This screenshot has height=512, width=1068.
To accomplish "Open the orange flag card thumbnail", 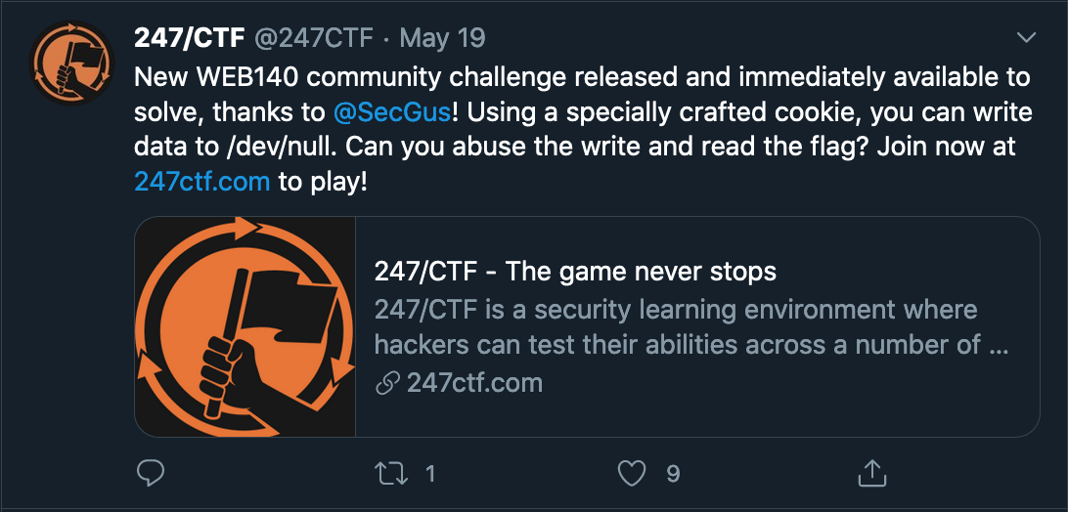I will pos(245,326).
